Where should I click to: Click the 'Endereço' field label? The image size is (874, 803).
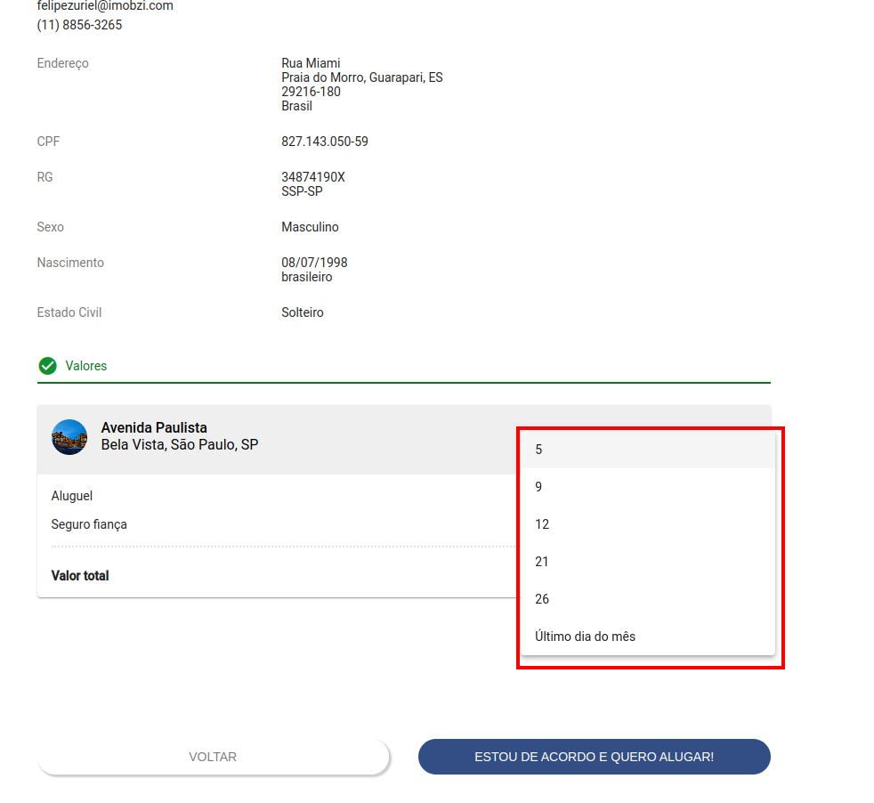63,63
